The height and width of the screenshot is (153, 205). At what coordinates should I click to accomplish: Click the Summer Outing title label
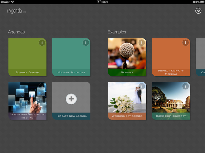coord(27,72)
